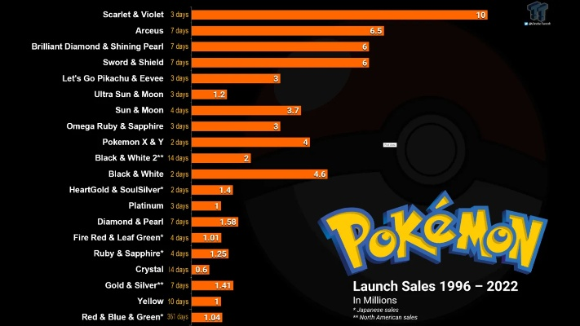The height and width of the screenshot is (326, 580).
Task: Click the Scarlet & Violet sales bar
Action: 339,15
